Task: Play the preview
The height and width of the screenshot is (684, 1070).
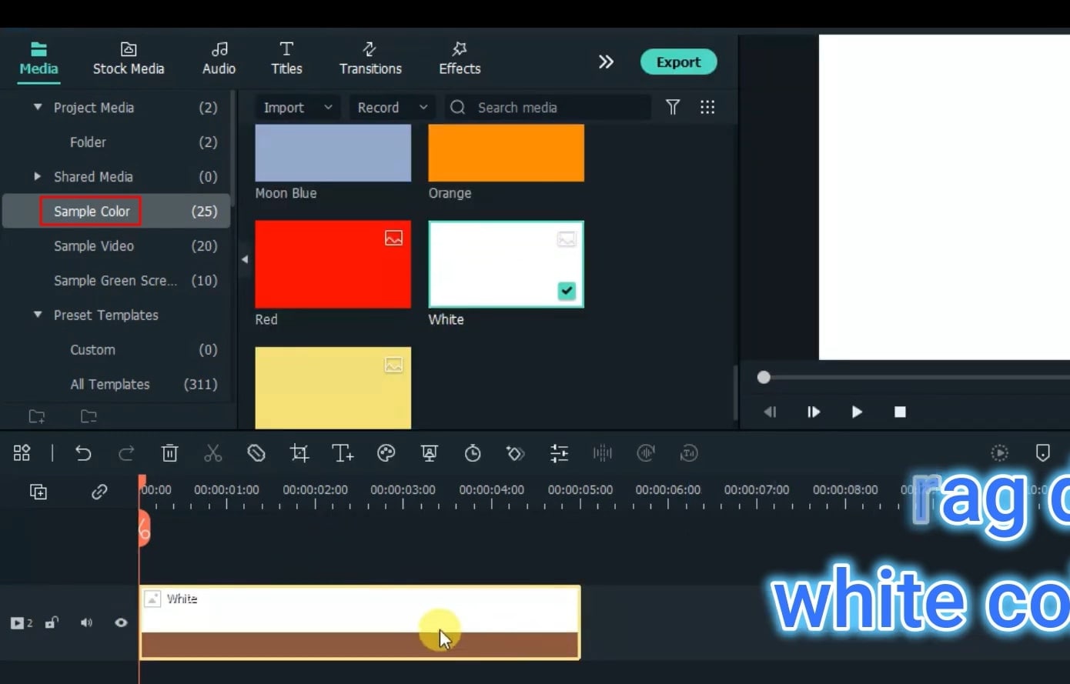Action: 857,412
